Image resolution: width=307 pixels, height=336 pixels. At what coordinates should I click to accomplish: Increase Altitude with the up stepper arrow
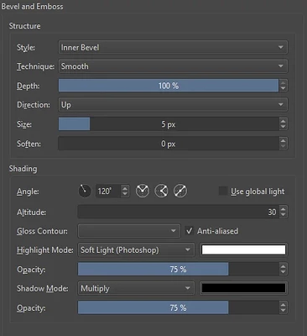283,209
